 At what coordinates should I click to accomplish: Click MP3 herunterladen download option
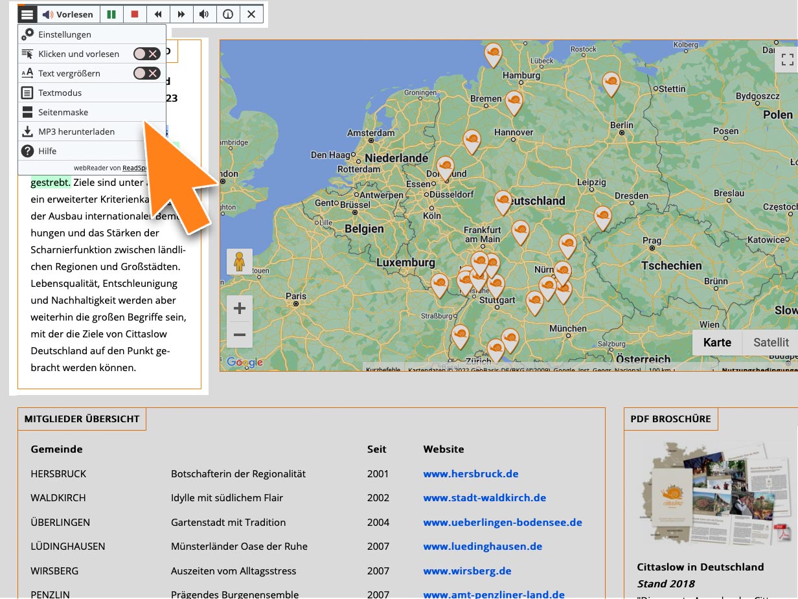[76, 131]
